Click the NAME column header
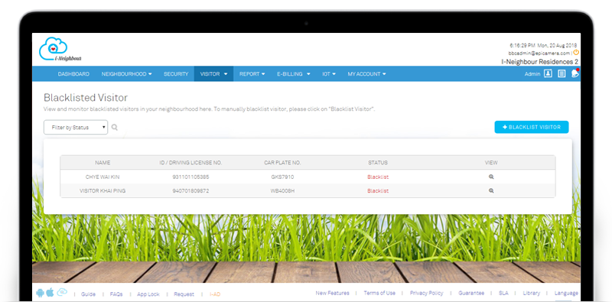612x302 pixels. 103,163
